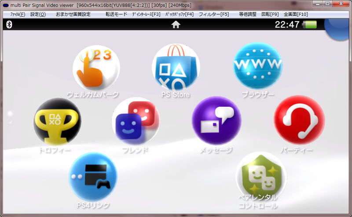The height and width of the screenshot is (217, 352).
Task: Click the page indicator dots on left
Action: coord(10,117)
